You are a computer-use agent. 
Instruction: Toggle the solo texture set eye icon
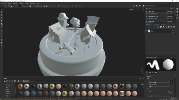(147, 9)
